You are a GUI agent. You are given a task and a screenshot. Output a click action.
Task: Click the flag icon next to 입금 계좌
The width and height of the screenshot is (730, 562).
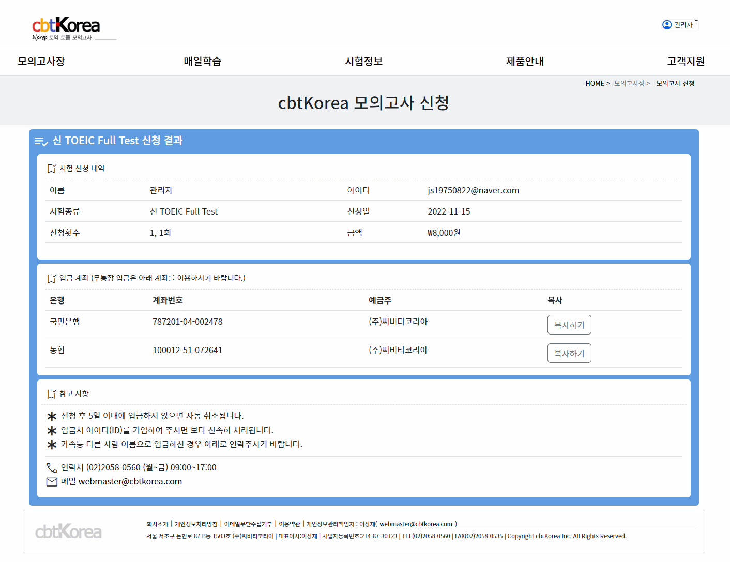tap(51, 278)
